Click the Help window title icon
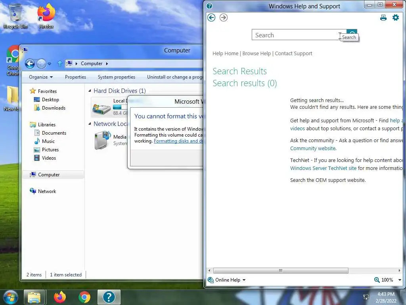This screenshot has height=305, width=406. tap(209, 6)
